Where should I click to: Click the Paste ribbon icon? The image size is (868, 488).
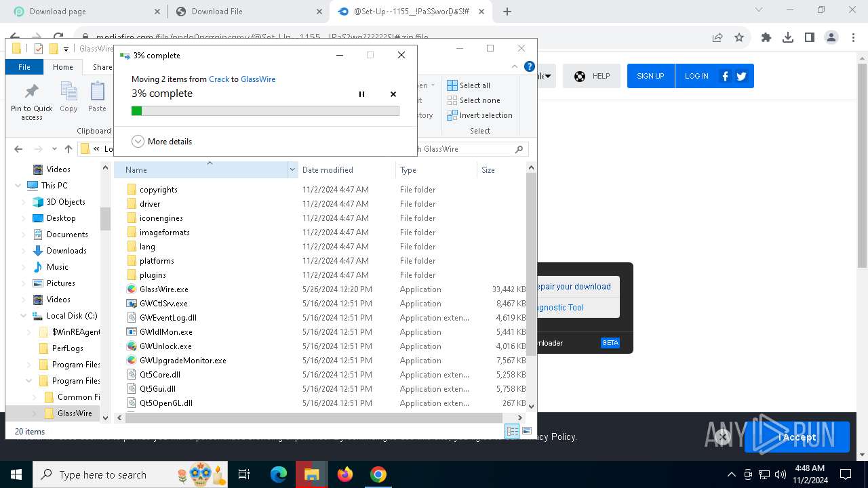point(97,97)
